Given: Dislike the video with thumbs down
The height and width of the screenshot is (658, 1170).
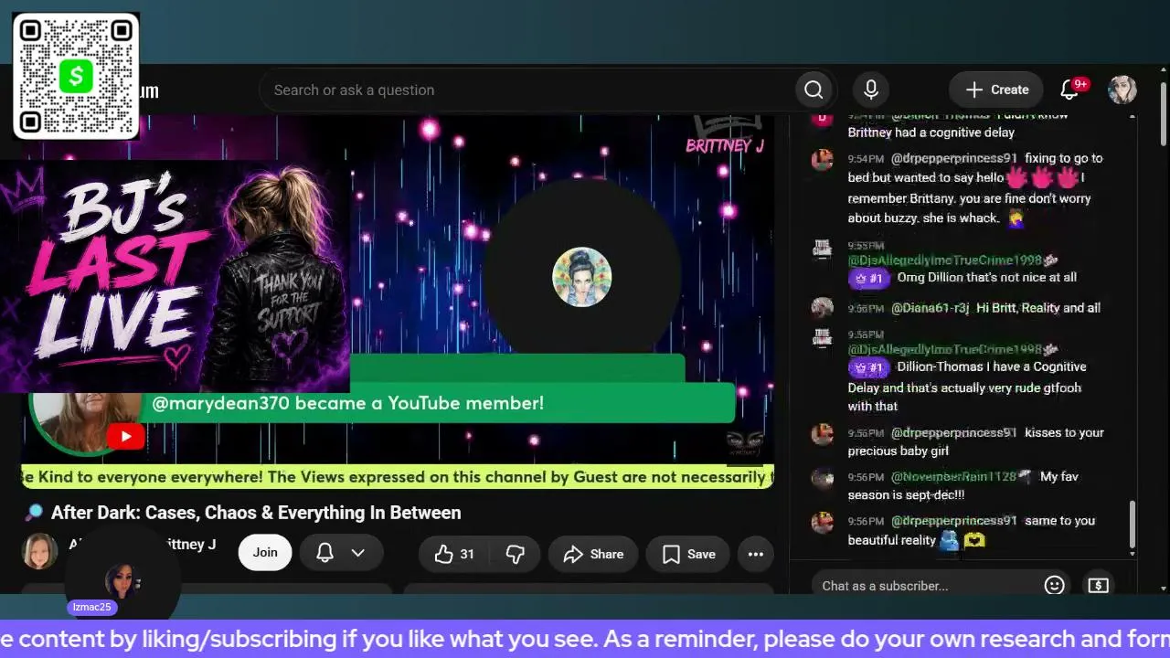Looking at the screenshot, I should coord(515,554).
